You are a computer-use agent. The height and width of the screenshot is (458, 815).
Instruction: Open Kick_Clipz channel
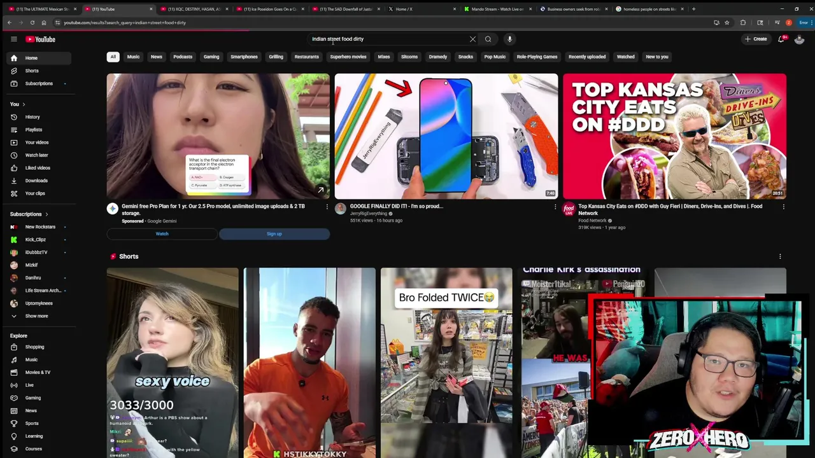38,240
